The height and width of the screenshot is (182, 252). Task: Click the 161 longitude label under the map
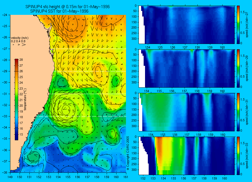pyautogui.click(x=126, y=177)
